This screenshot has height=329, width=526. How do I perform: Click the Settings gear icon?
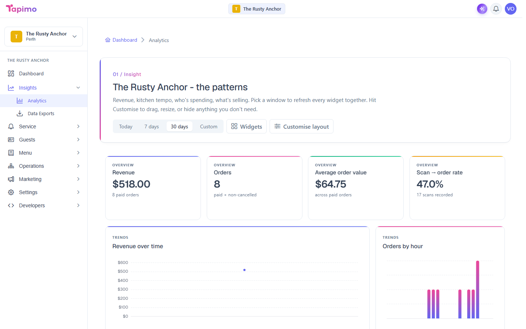point(11,192)
